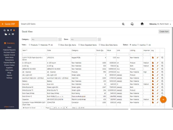This screenshot has width=173, height=130.
Task: Open Material Requests in the sidebar
Action: coord(9,50)
